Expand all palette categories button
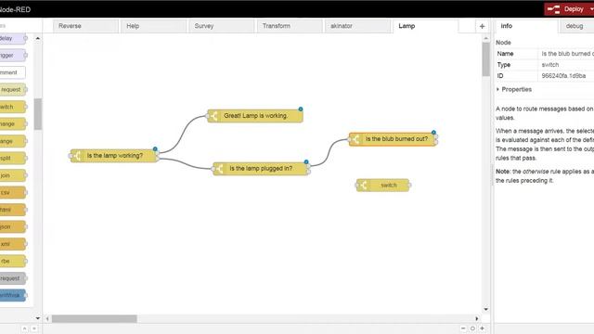The image size is (594, 334). click(x=34, y=328)
